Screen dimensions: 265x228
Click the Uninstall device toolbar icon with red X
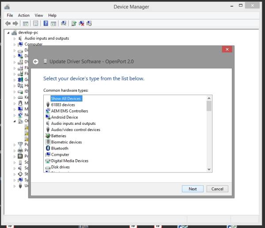pos(81,23)
